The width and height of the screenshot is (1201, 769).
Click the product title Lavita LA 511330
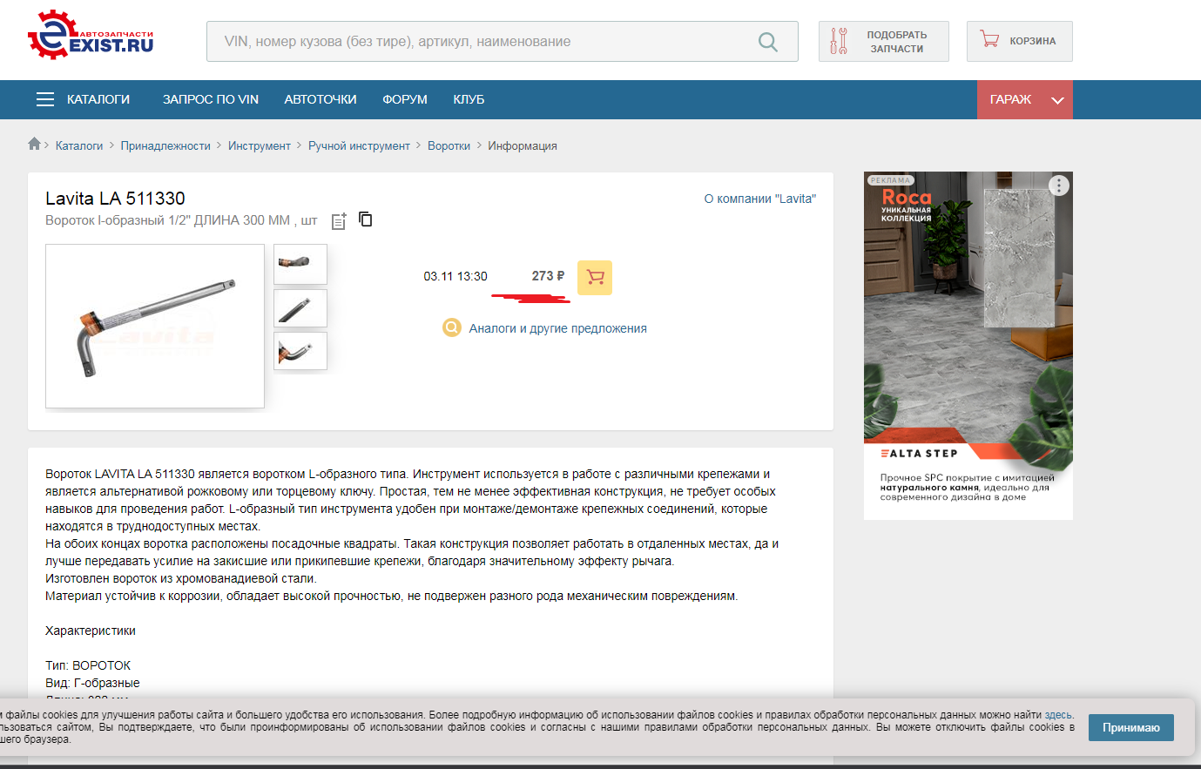(x=115, y=199)
